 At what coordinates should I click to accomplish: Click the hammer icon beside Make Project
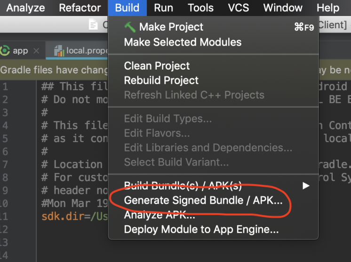click(130, 27)
